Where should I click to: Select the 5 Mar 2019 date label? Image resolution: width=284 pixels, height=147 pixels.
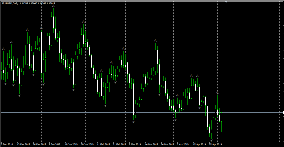pos(135,144)
